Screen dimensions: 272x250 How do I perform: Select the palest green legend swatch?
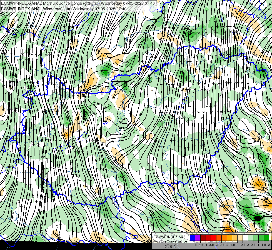click(x=251, y=237)
